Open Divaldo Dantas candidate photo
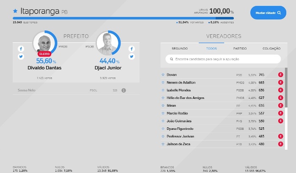 coord(44,43)
